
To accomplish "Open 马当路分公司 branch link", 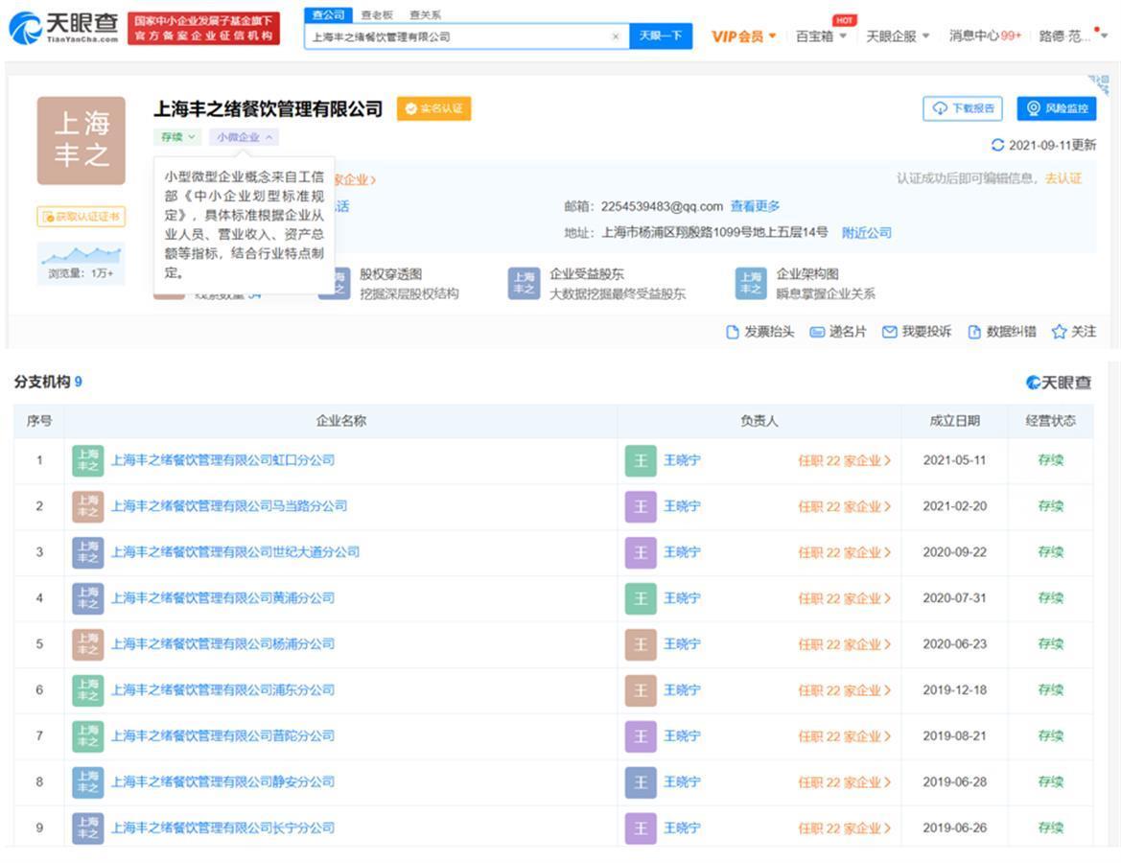I will (229, 506).
